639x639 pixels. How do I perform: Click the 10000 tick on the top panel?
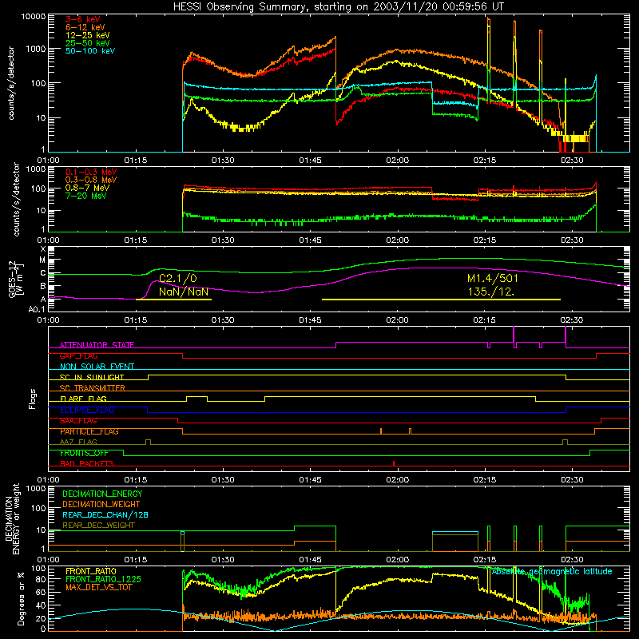coord(34,16)
